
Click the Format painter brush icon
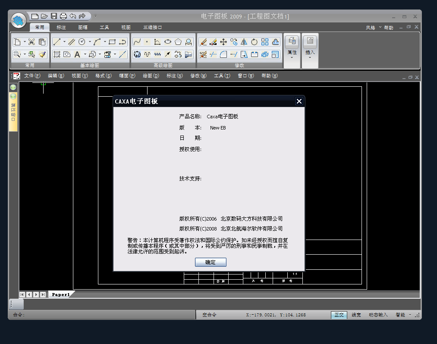coord(42,54)
